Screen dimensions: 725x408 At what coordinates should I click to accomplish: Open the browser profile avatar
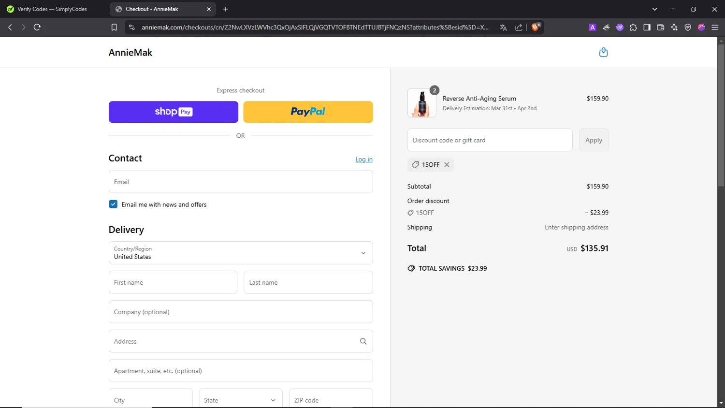[701, 28]
